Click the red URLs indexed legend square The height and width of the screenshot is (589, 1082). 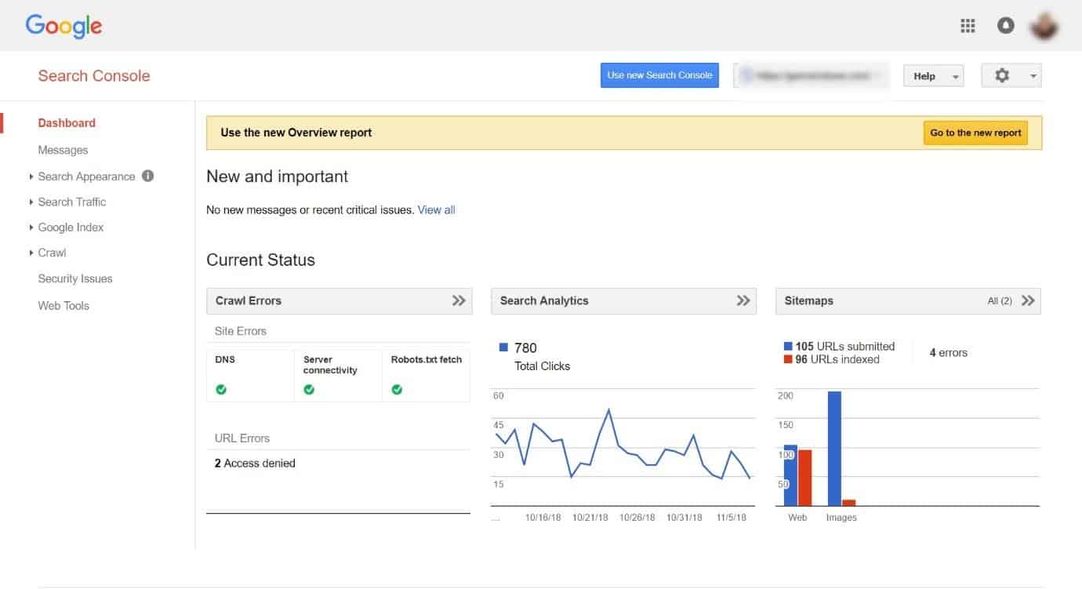788,359
